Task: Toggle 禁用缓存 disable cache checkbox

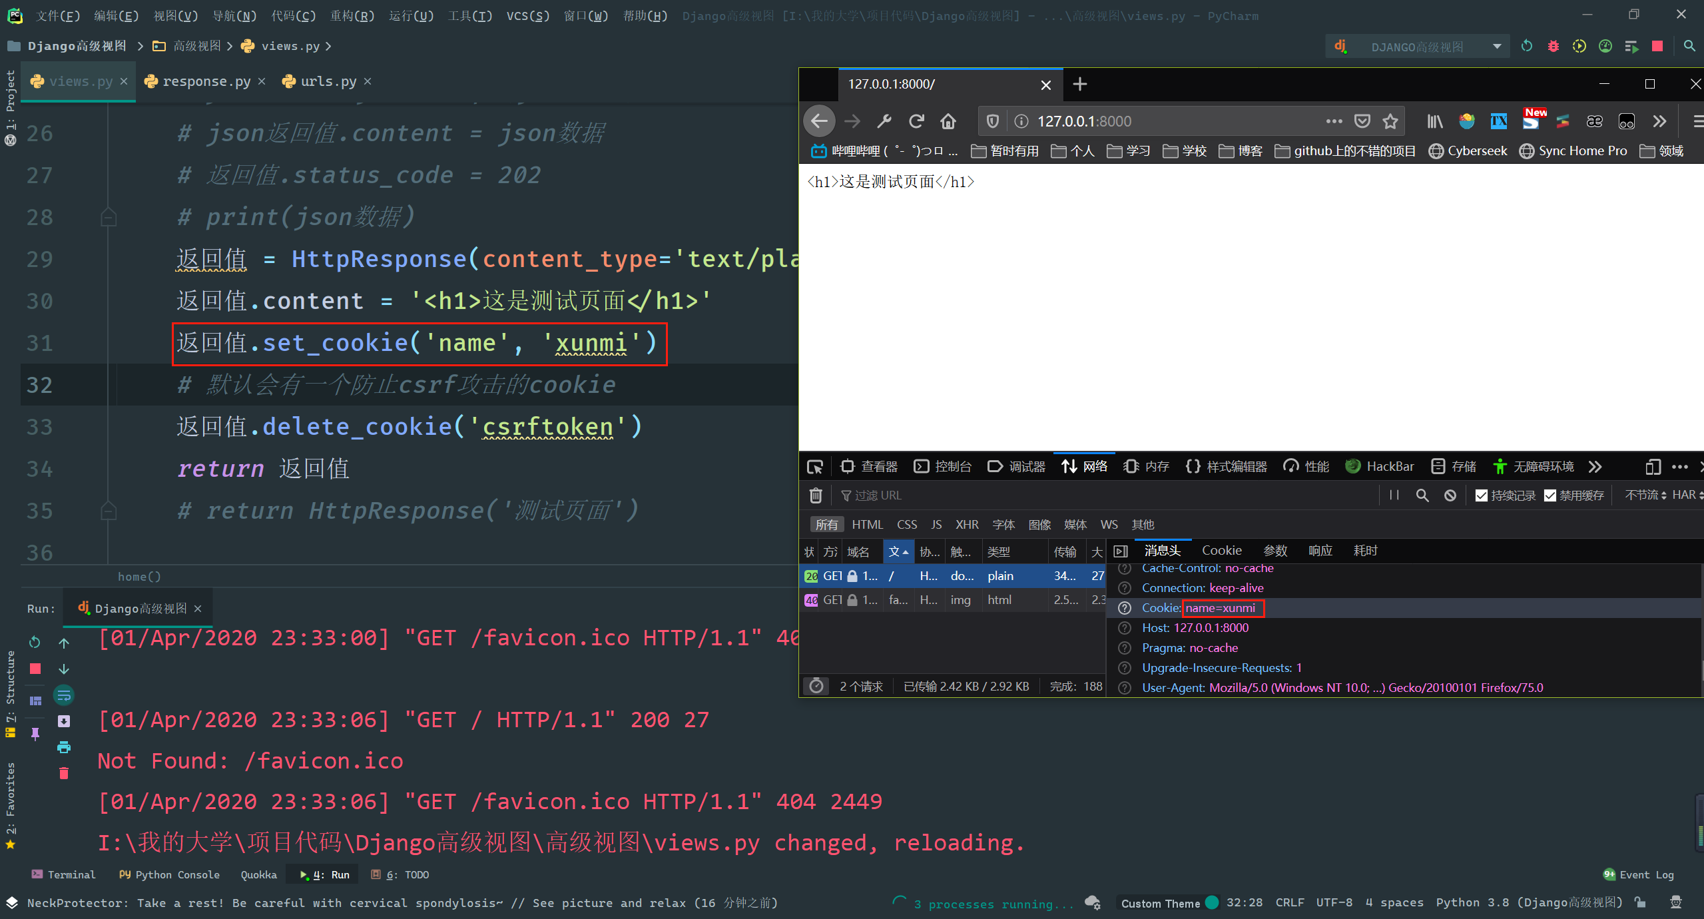Action: coord(1550,495)
